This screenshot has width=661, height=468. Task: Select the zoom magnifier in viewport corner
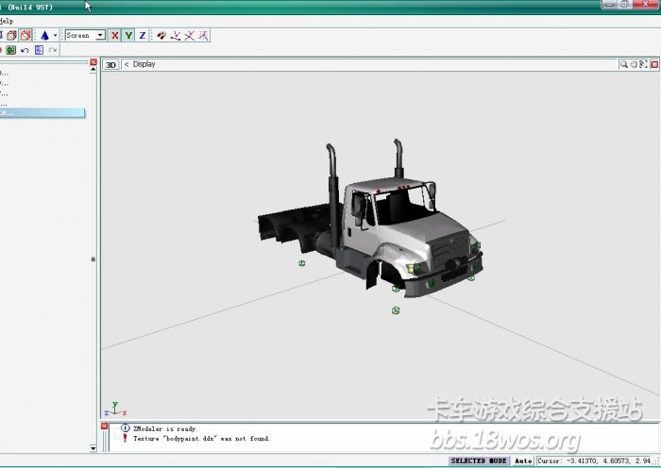(x=624, y=64)
